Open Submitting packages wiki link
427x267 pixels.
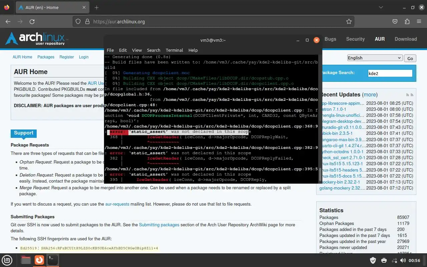coord(159,225)
